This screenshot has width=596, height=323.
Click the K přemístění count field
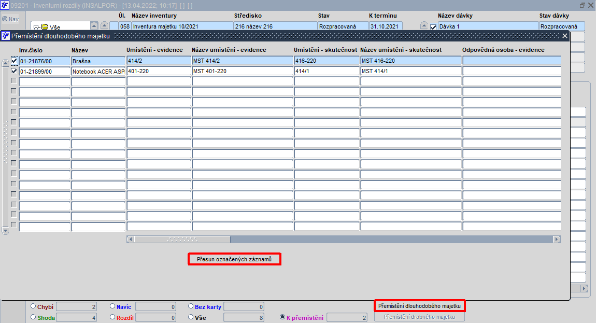click(347, 317)
